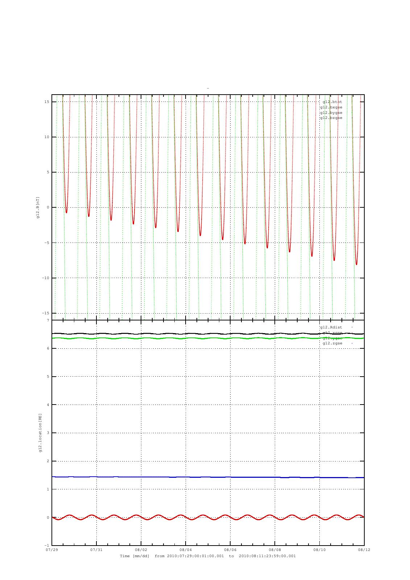The image size is (410, 580).
Task: Click the g12.location[RE] axis title
Action: [x=40, y=432]
